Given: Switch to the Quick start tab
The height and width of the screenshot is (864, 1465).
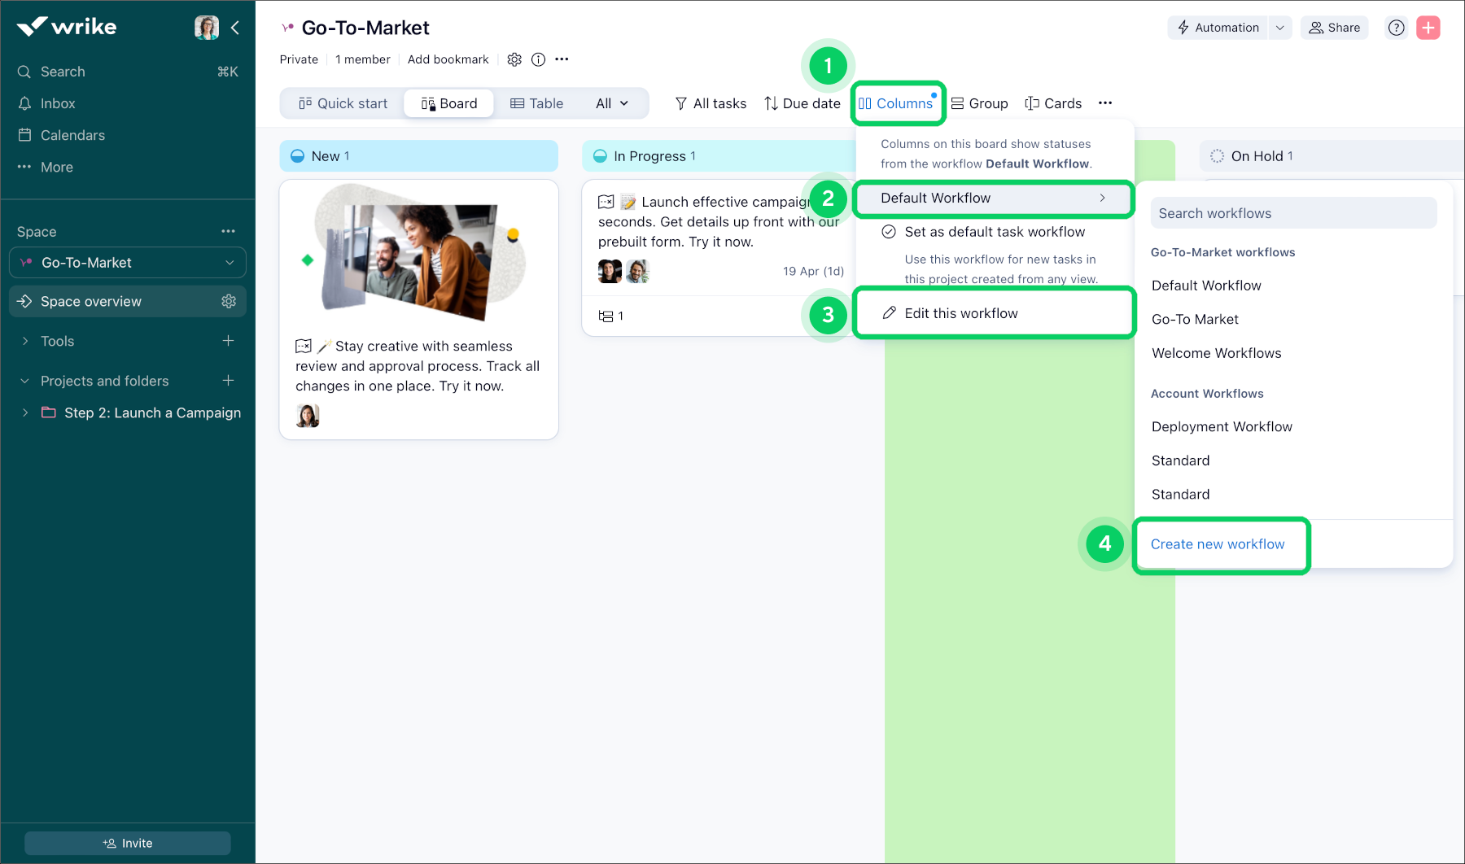Looking at the screenshot, I should pyautogui.click(x=343, y=103).
